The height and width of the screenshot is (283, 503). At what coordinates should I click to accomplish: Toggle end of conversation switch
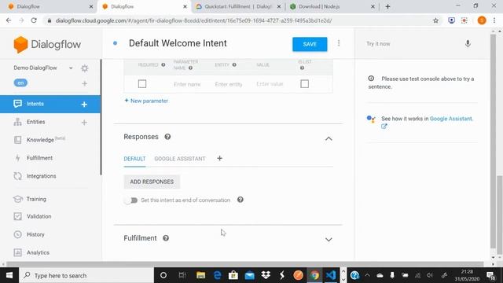[131, 200]
